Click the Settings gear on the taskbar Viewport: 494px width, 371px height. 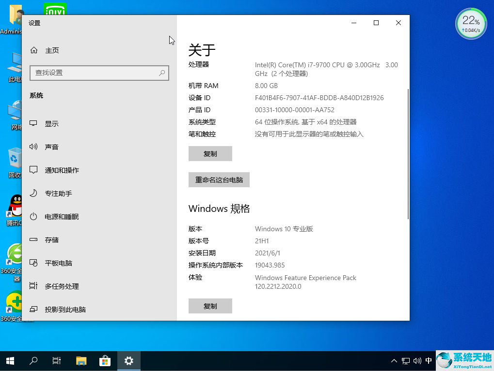pyautogui.click(x=128, y=361)
